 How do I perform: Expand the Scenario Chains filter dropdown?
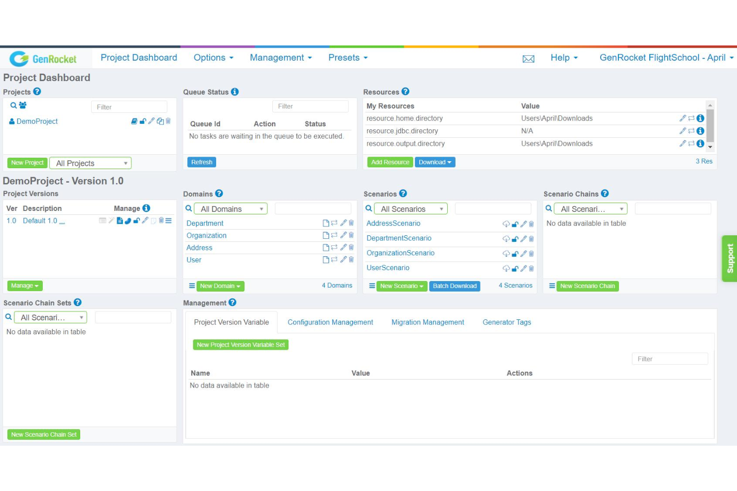click(591, 209)
